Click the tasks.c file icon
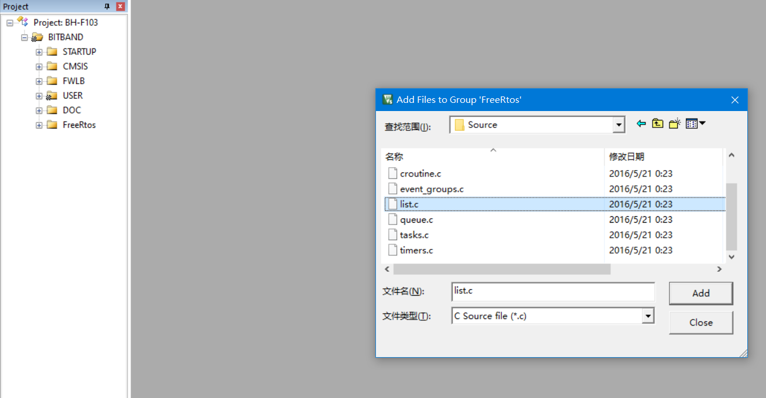This screenshot has width=766, height=398. click(x=392, y=235)
